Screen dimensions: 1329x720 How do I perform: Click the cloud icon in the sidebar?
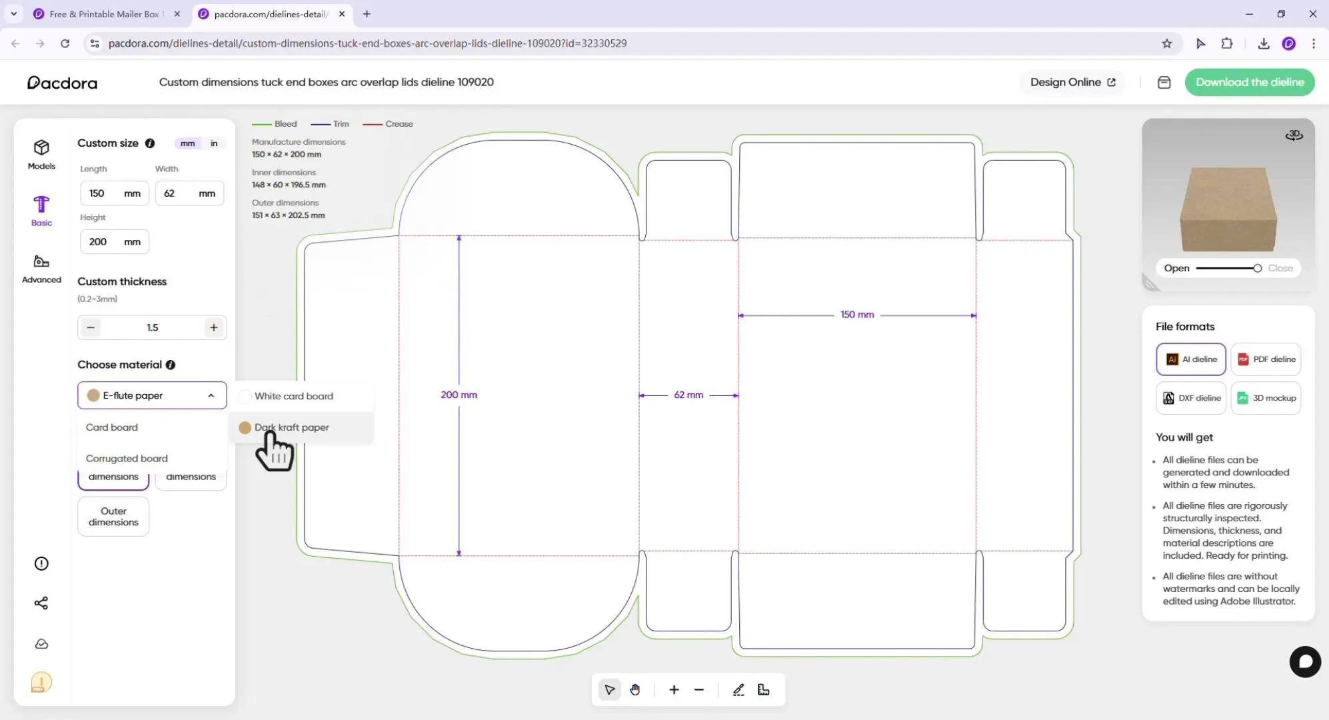pos(41,643)
